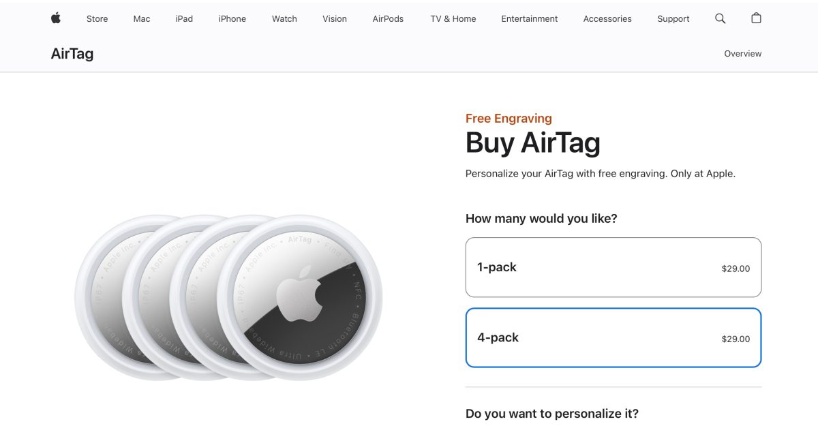818x428 pixels.
Task: Open the Shopping Bag
Action: 756,18
